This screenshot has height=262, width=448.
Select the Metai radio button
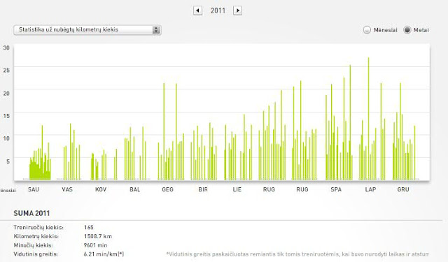click(x=407, y=29)
